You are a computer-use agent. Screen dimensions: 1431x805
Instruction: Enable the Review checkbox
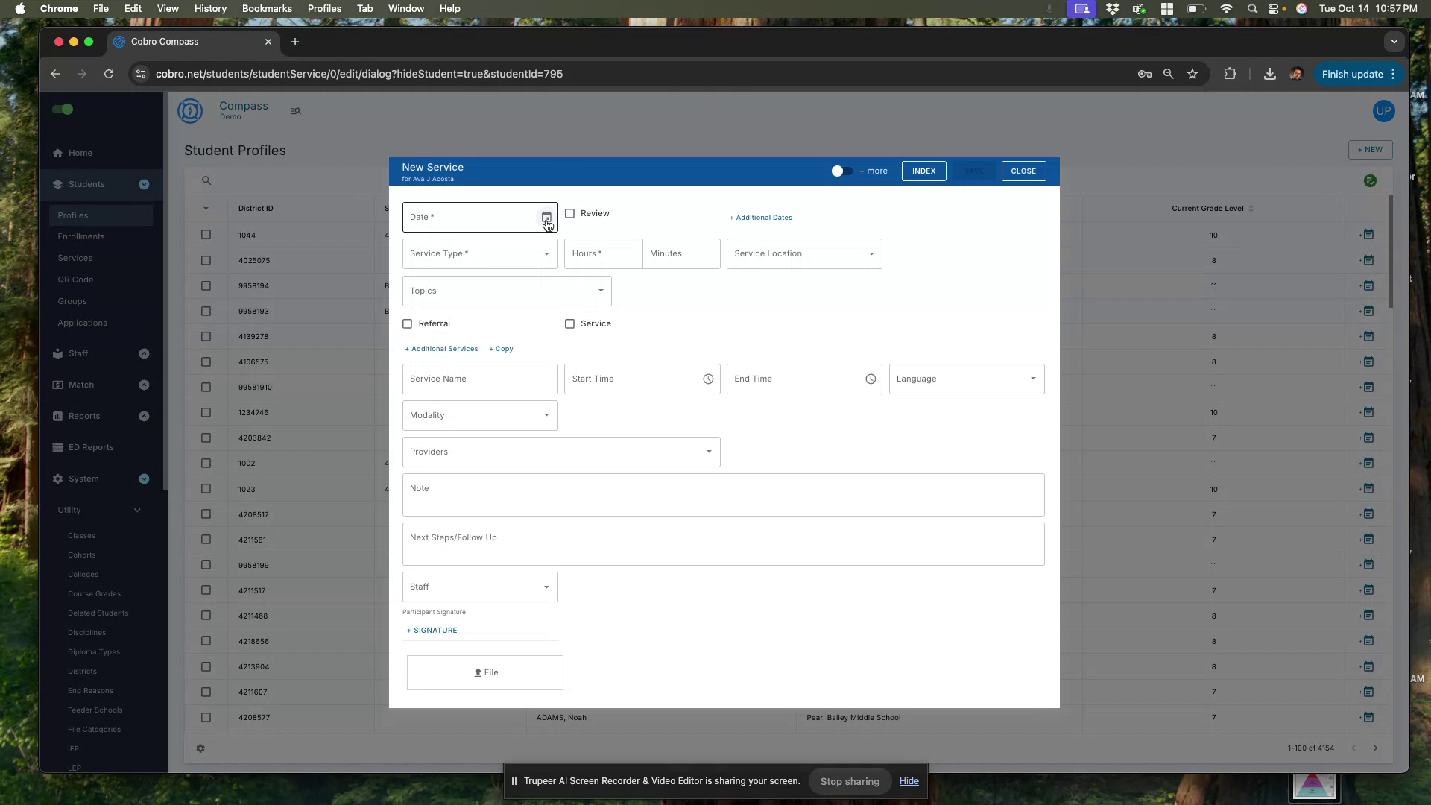pyautogui.click(x=570, y=213)
